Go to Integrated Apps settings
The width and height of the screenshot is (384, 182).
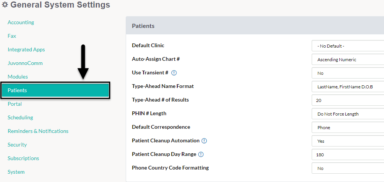(26, 49)
